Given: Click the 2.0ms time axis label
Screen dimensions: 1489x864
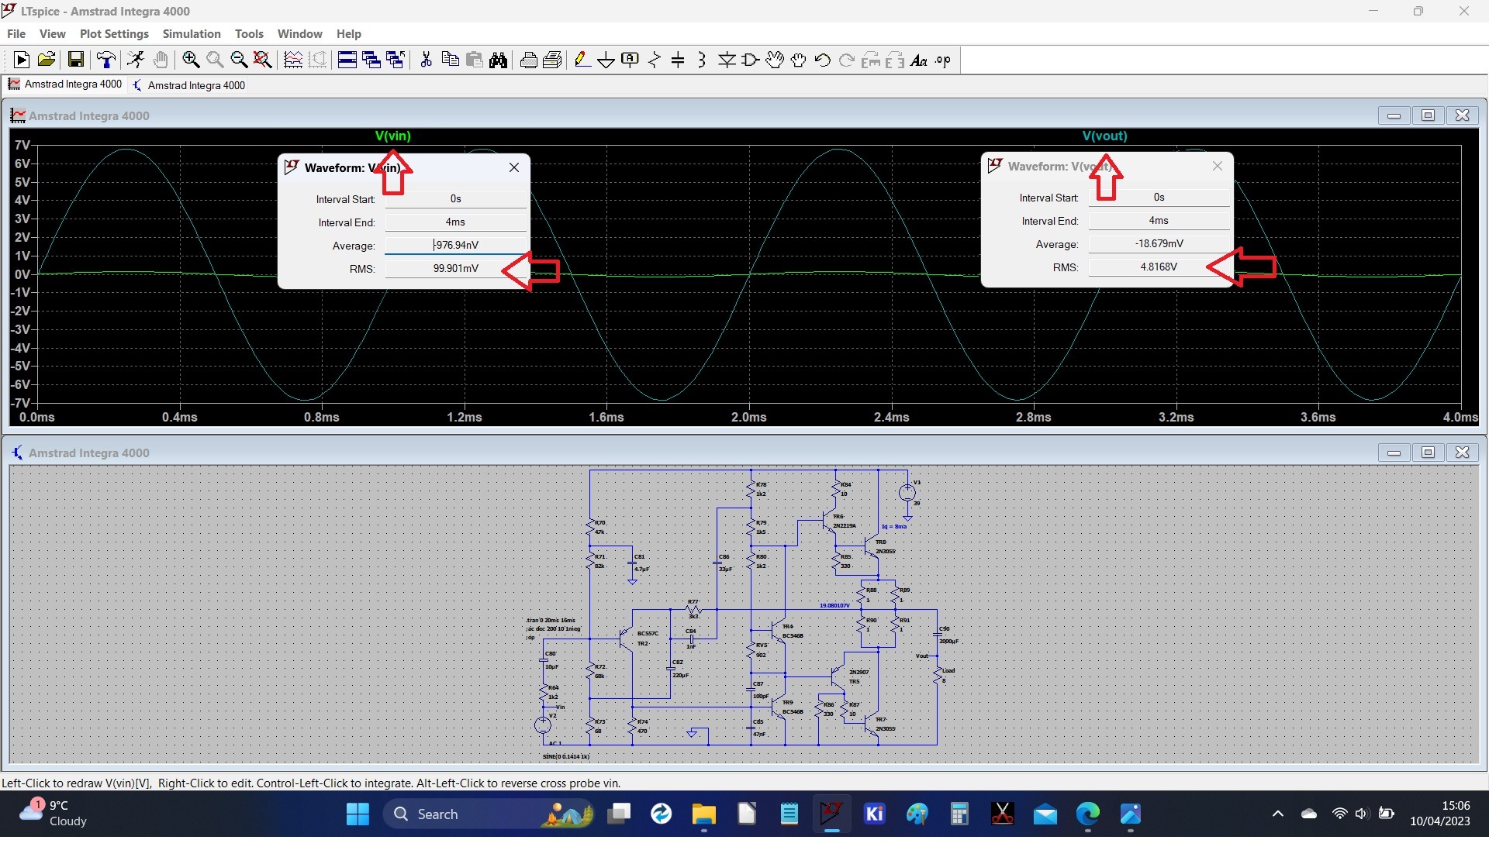Looking at the screenshot, I should [749, 417].
